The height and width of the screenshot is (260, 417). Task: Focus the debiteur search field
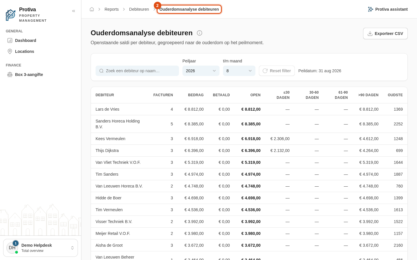[x=137, y=71]
